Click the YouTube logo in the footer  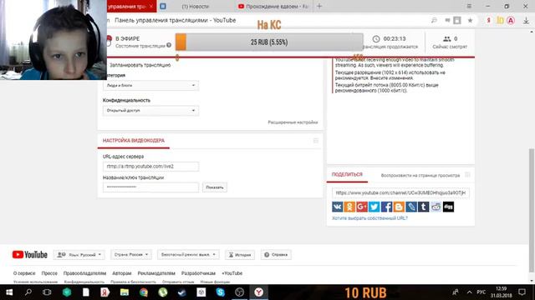pyautogui.click(x=30, y=254)
